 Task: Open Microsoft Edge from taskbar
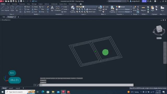click(x=43, y=92)
